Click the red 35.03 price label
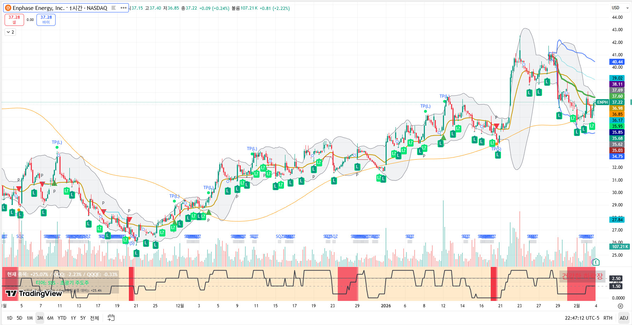The width and height of the screenshot is (632, 325). pos(617,150)
